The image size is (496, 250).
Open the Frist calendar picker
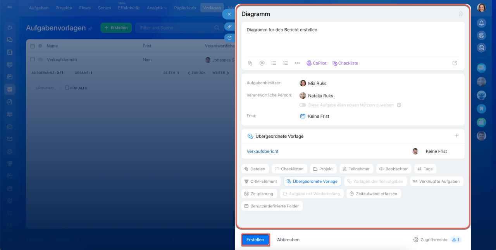(303, 116)
